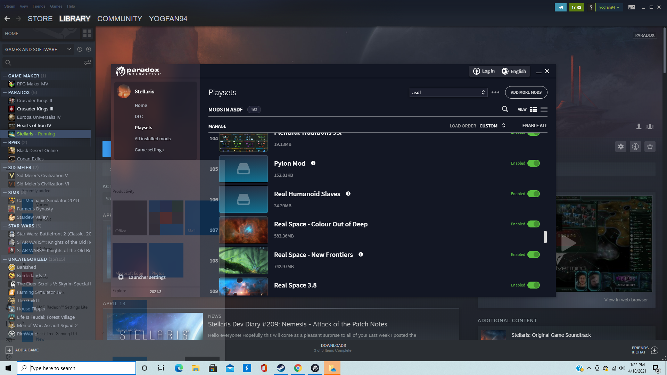Click Add More Mods button
The image size is (667, 375).
pos(526,92)
